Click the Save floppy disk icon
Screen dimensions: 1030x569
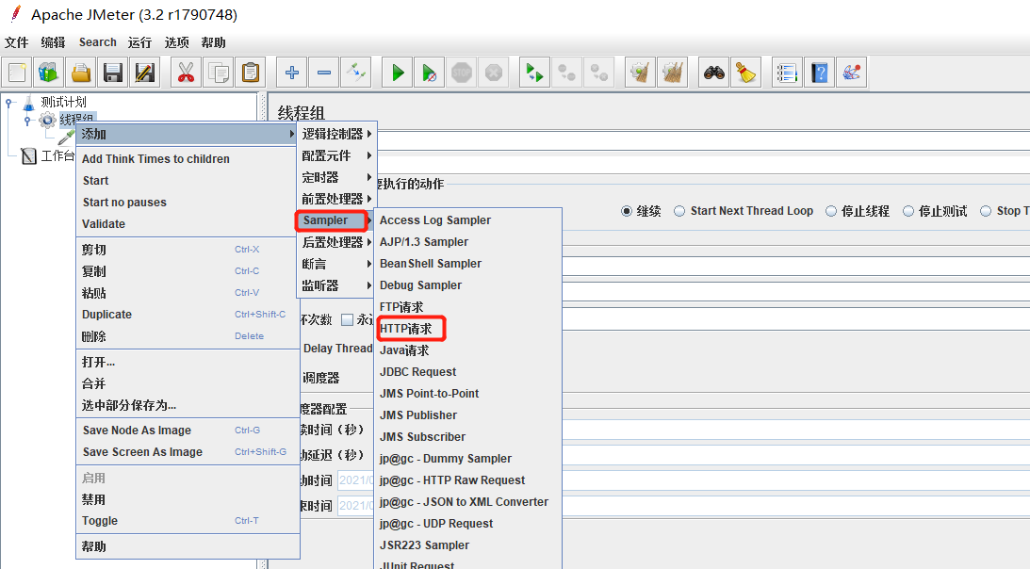113,73
